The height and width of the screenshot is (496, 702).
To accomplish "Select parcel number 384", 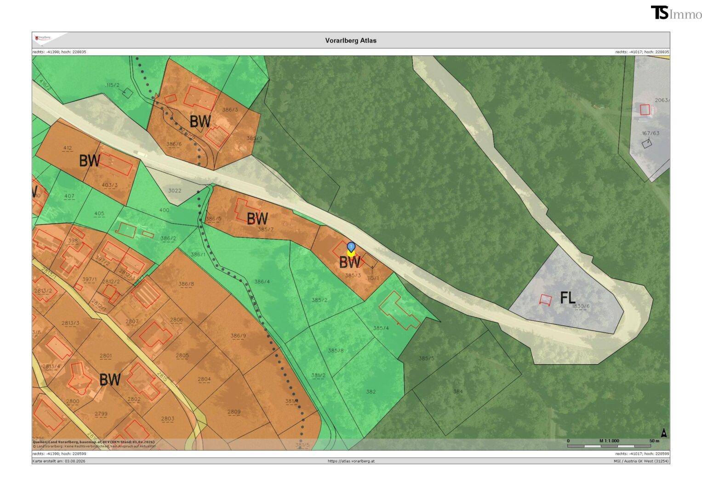I will [x=458, y=391].
